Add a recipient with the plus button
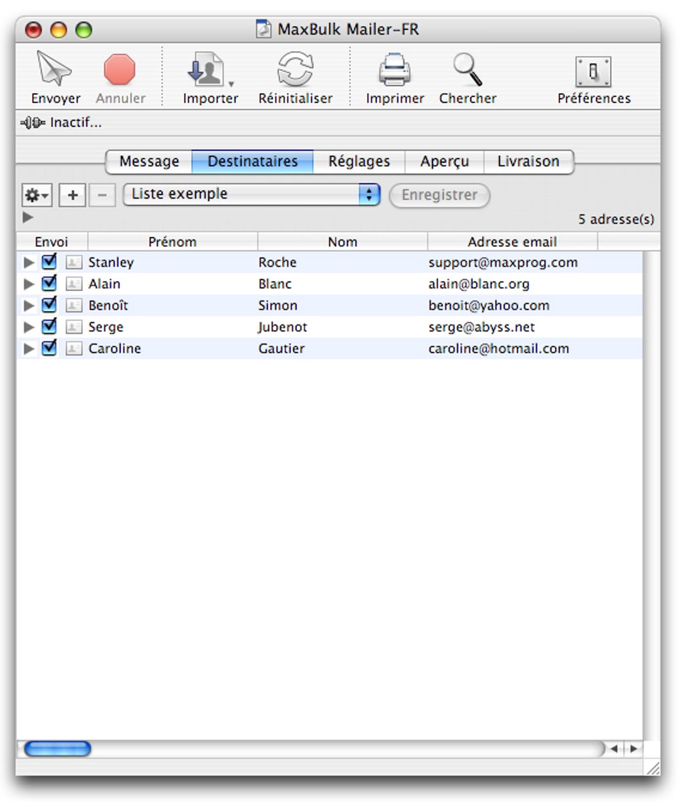 [x=72, y=195]
